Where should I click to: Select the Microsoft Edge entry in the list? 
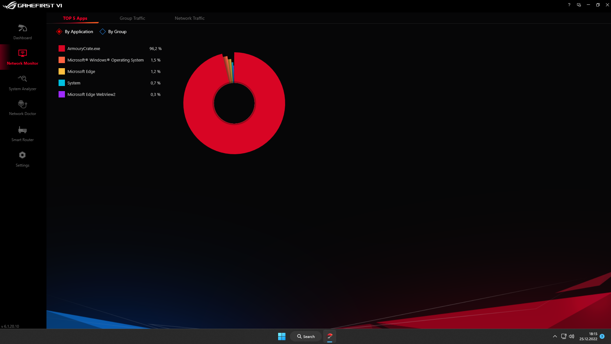81,71
